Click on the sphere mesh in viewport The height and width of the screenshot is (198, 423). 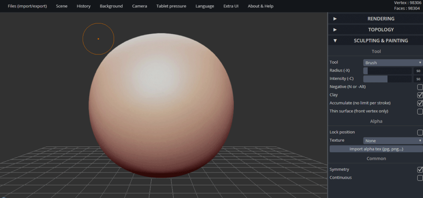point(161,105)
